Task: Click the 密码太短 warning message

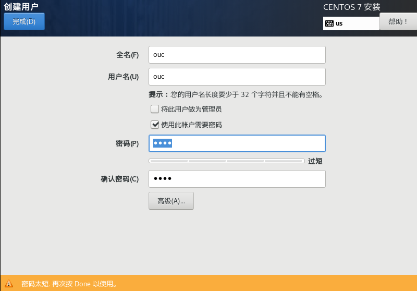Action: (69, 284)
